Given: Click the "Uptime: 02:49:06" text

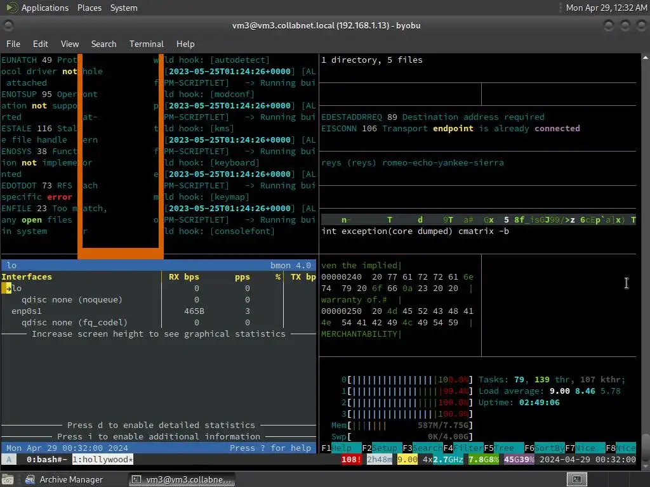Looking at the screenshot, I should (519, 403).
